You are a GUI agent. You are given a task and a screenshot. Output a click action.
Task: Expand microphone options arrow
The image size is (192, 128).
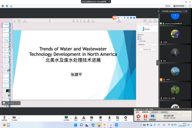point(9,118)
